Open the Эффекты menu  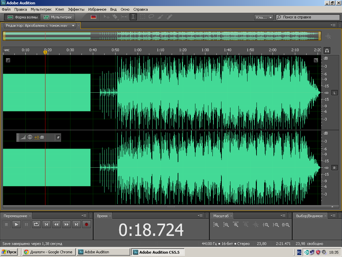click(x=76, y=9)
